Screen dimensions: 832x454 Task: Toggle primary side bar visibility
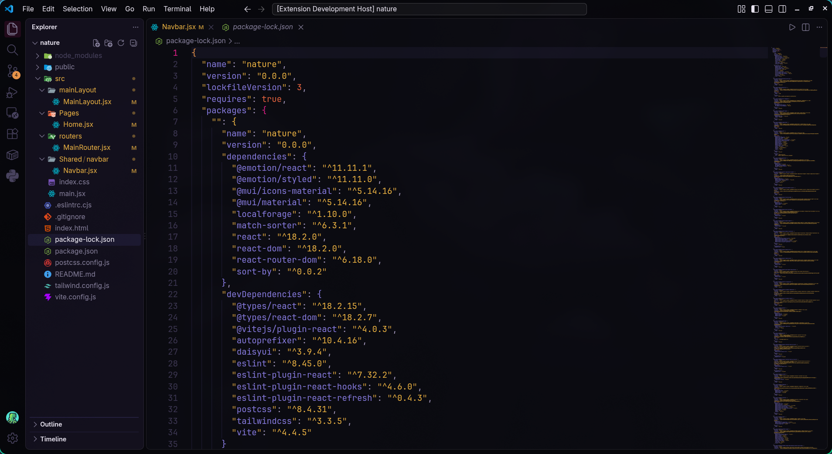coord(755,9)
